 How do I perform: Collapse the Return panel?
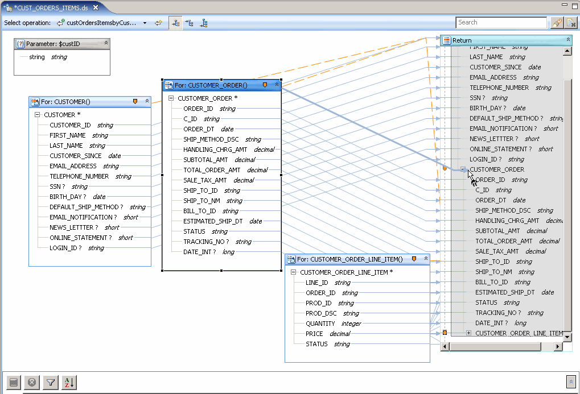click(568, 40)
